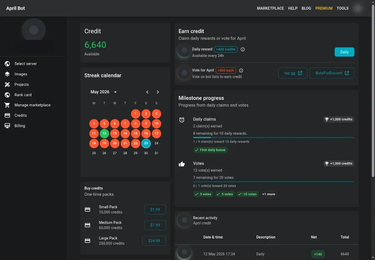
Task: Select day 24 in the calendar
Action: tap(156, 143)
